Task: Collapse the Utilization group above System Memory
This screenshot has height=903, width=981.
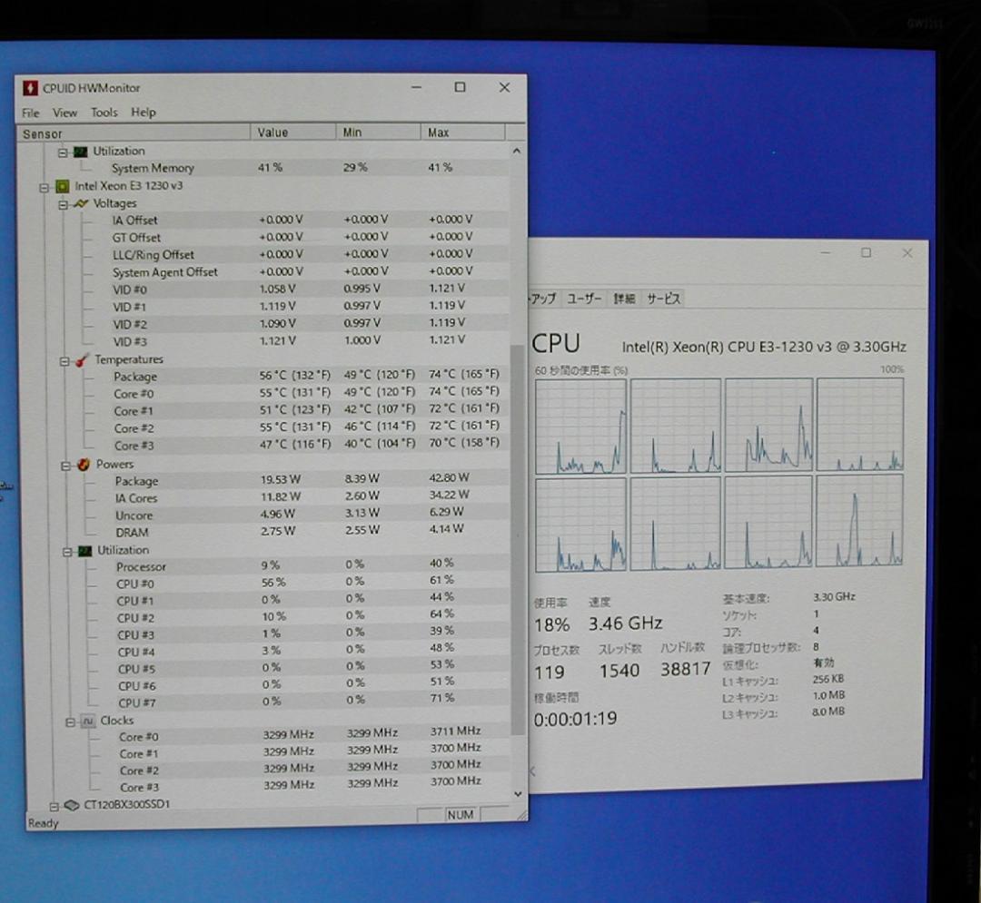Action: click(x=63, y=152)
